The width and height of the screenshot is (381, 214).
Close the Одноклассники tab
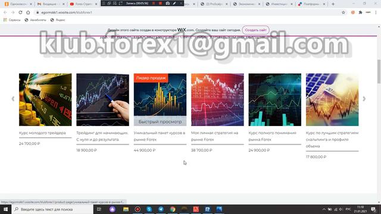(31, 4)
